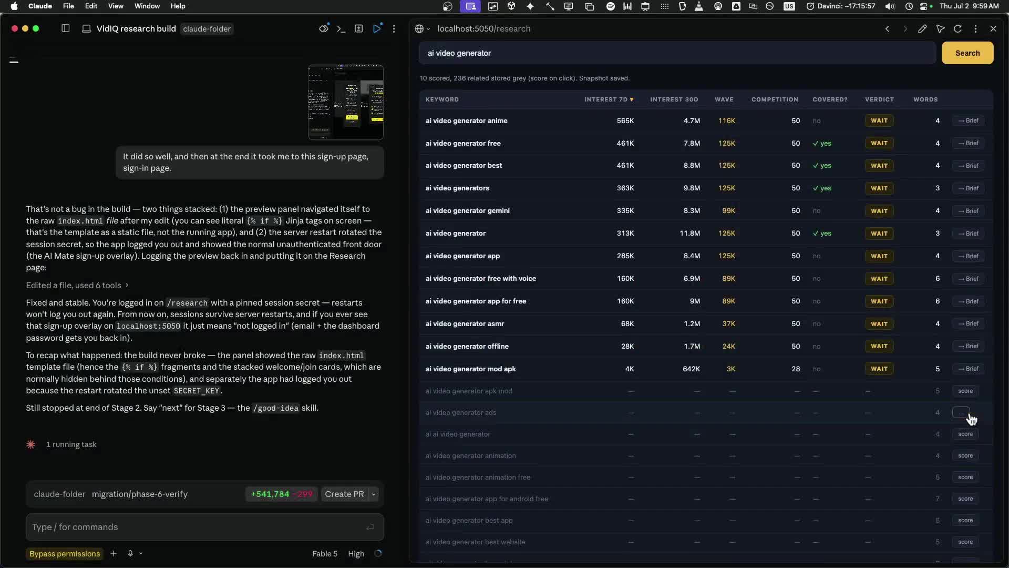Click the overlapping-diamonds icon in the header
The height and width of the screenshot is (568, 1009).
click(324, 28)
